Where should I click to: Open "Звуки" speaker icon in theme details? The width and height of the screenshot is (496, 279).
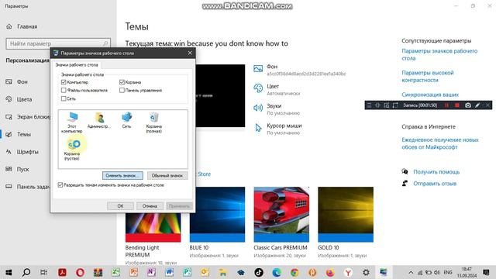pyautogui.click(x=258, y=108)
